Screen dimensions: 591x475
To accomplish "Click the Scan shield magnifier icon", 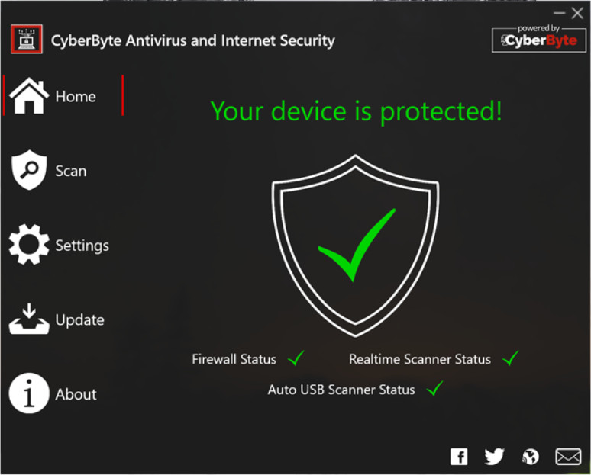I will click(x=29, y=170).
